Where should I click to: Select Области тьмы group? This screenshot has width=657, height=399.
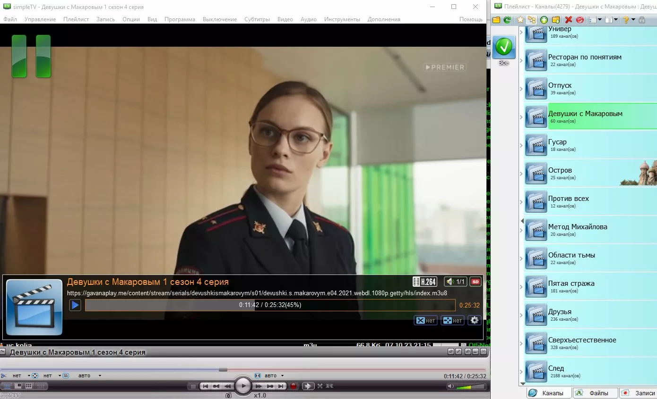[x=591, y=258]
